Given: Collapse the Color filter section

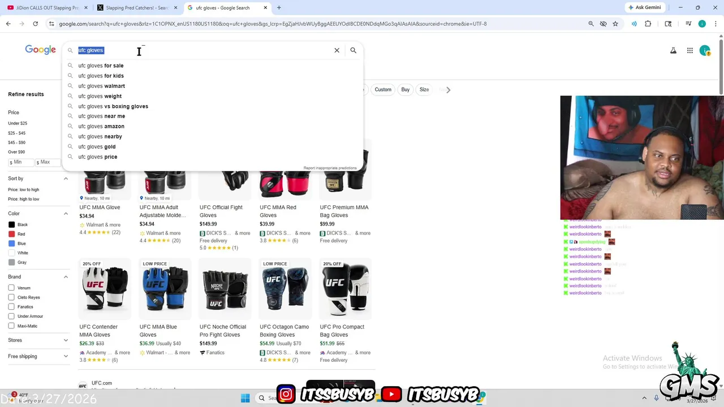Looking at the screenshot, I should [66, 214].
